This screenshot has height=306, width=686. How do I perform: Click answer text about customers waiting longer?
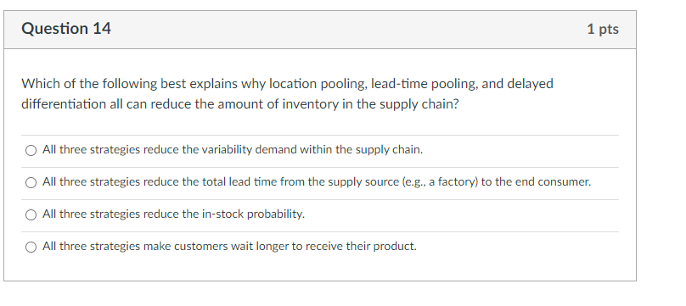tap(229, 247)
